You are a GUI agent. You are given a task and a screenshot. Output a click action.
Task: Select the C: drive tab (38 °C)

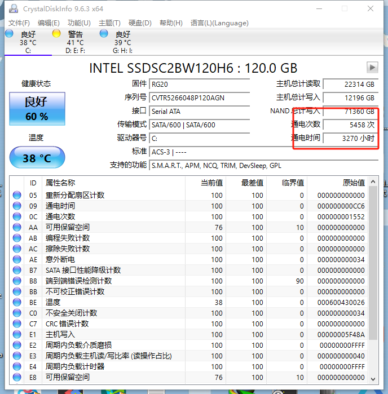pyautogui.click(x=28, y=42)
